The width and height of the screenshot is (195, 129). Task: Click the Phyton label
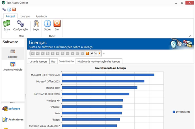click(56, 120)
